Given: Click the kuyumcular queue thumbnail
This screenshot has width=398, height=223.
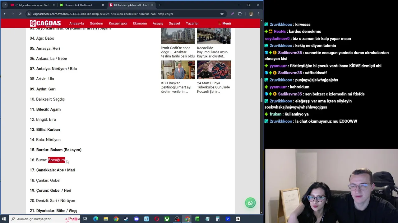Looking at the screenshot, I should pos(214,36).
